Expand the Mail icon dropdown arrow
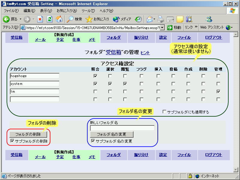This screenshot has height=180, width=240. (x=154, y=19)
